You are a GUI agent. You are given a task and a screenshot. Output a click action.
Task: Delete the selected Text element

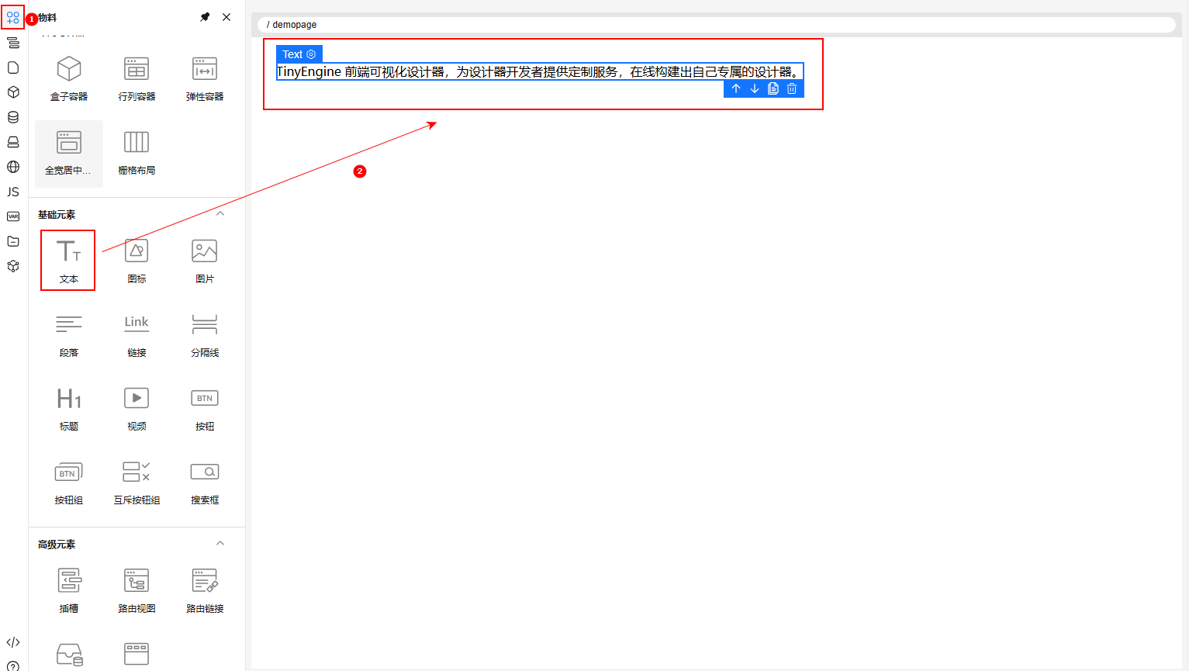point(792,88)
